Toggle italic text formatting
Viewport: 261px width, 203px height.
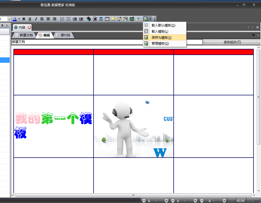(x=36, y=19)
